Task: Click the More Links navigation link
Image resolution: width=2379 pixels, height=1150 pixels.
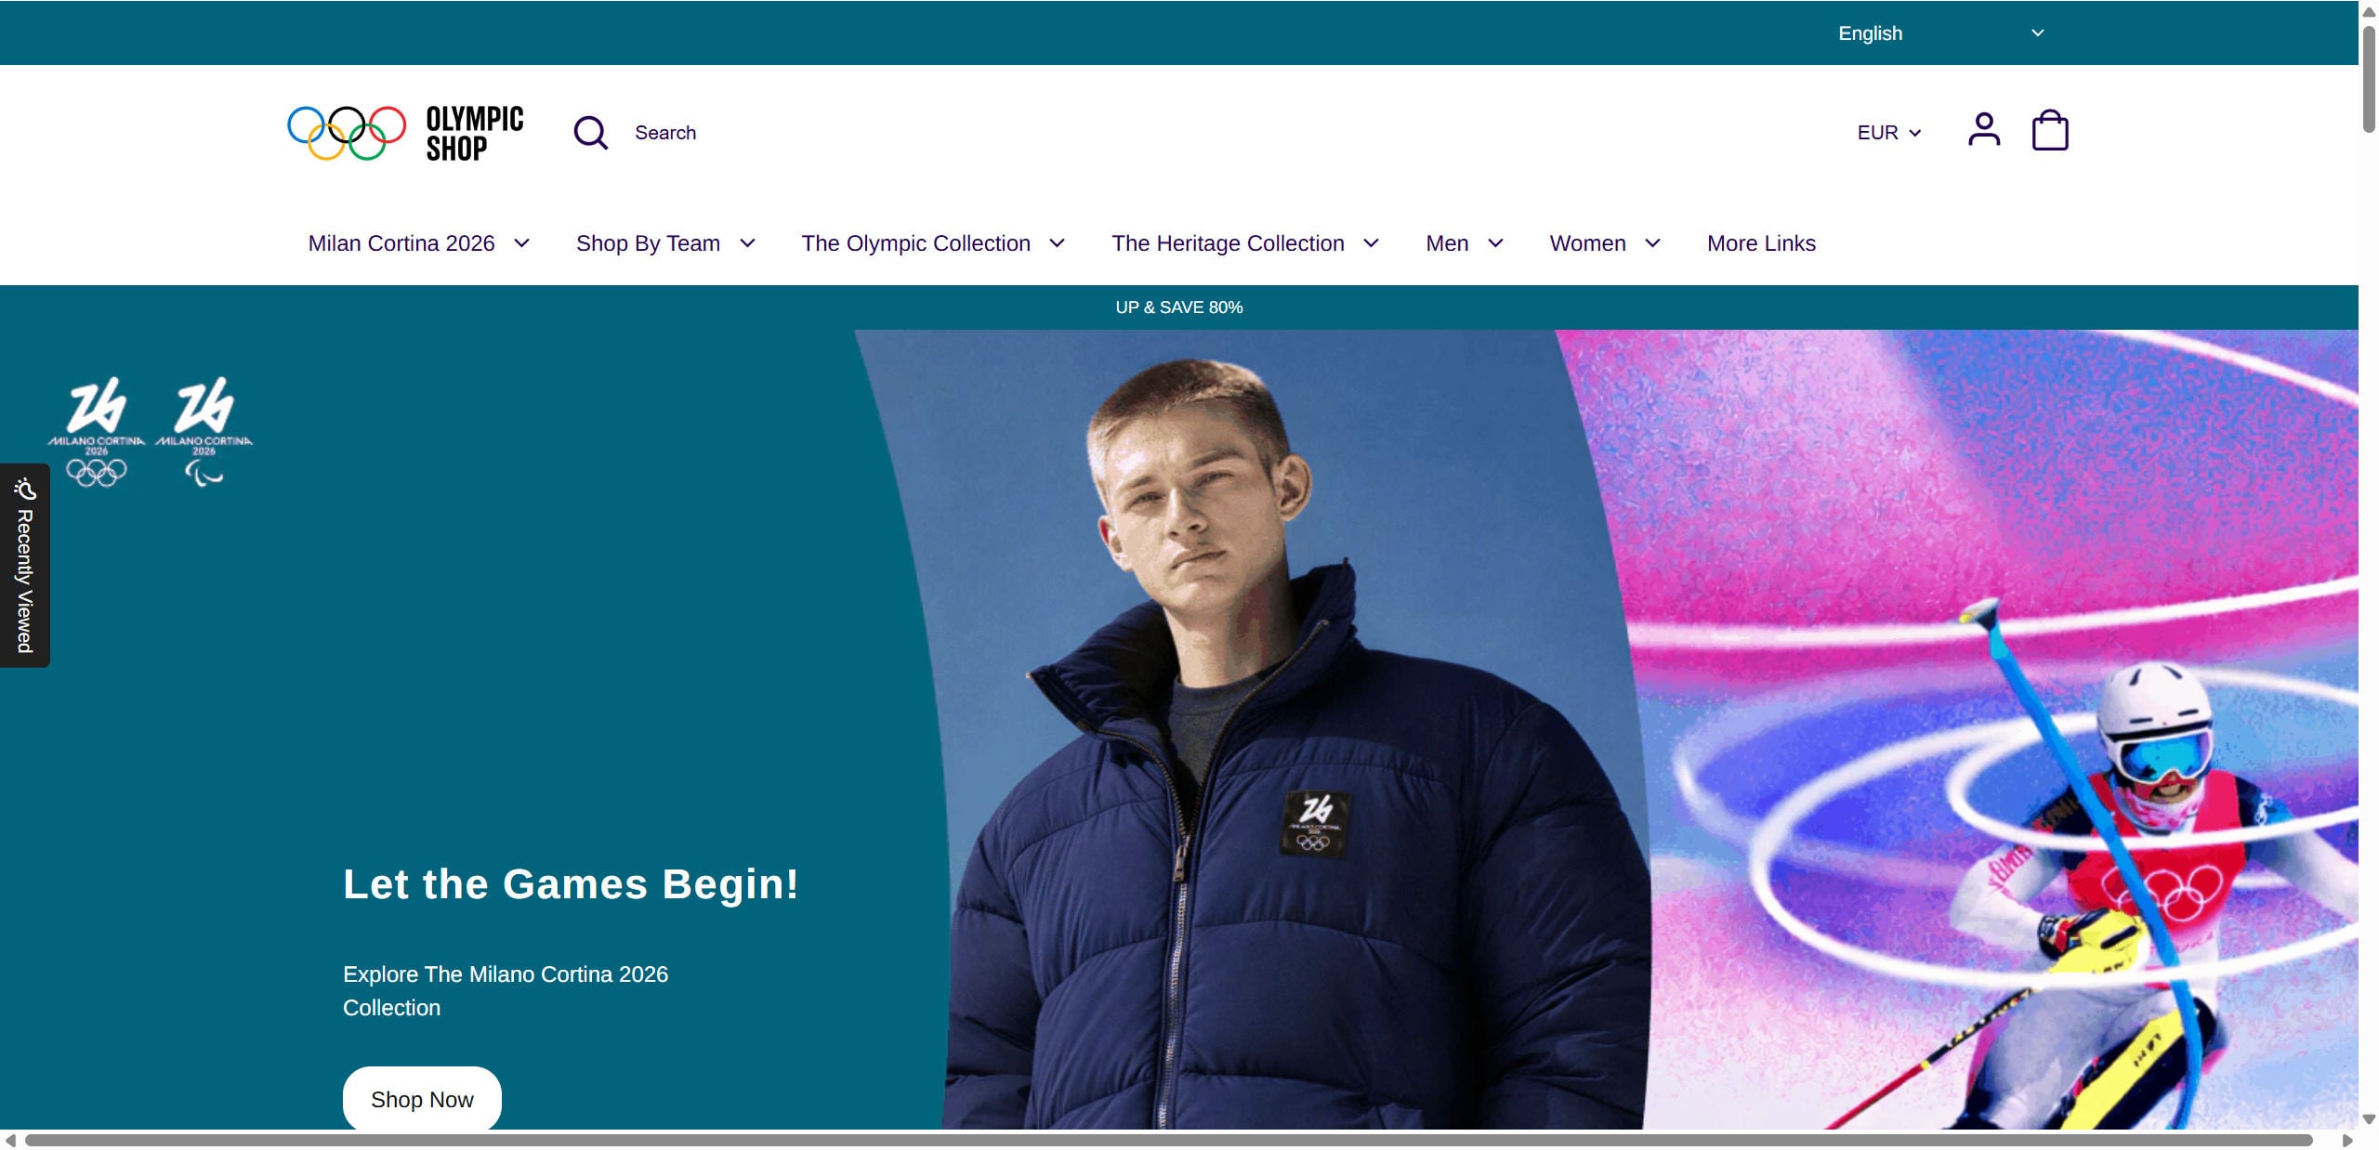Action: [x=1761, y=243]
